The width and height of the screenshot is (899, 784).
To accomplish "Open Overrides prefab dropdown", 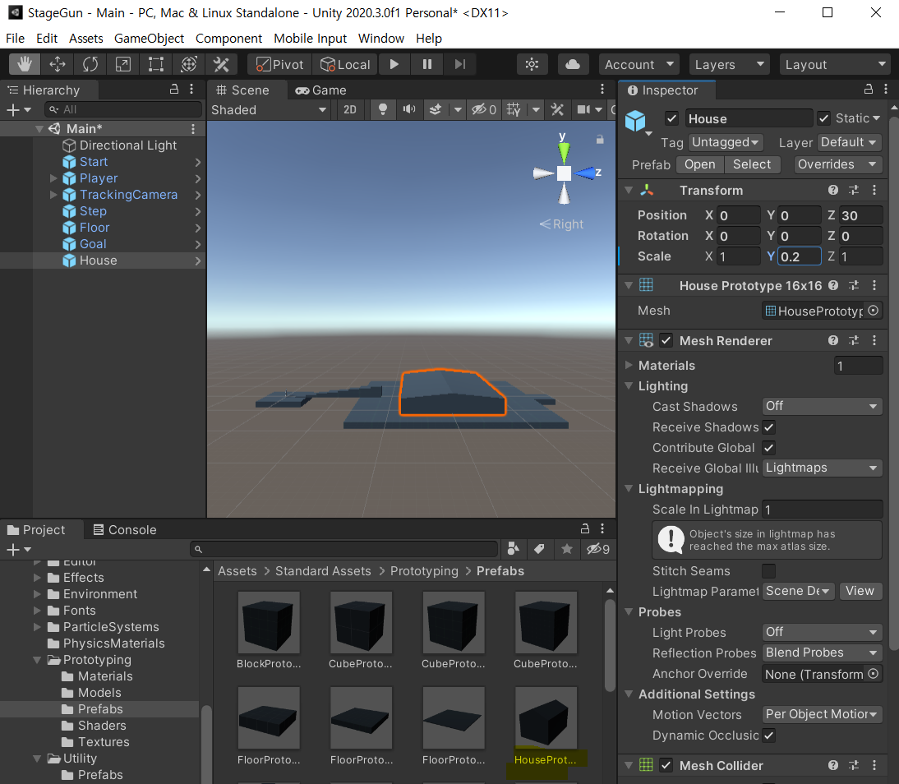I will pyautogui.click(x=837, y=164).
